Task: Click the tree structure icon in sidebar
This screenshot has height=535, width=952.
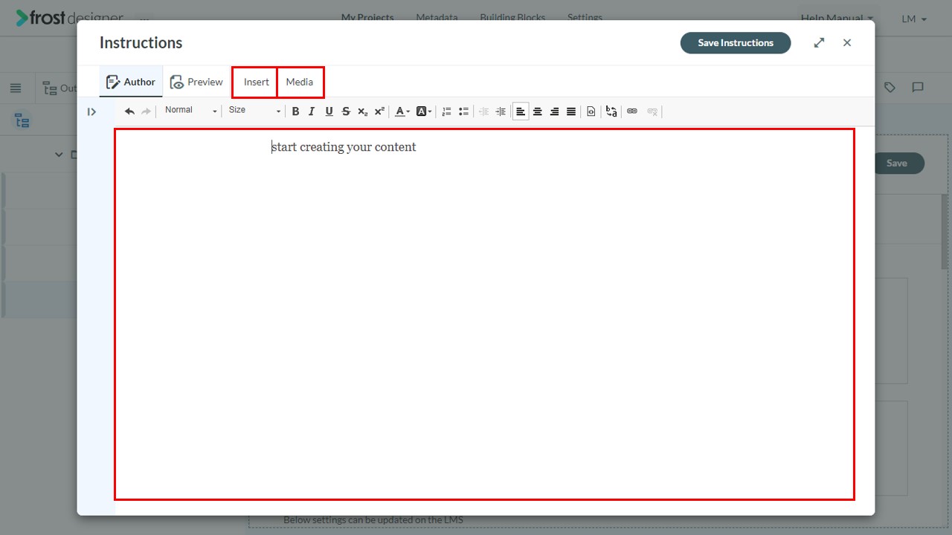Action: pyautogui.click(x=22, y=121)
